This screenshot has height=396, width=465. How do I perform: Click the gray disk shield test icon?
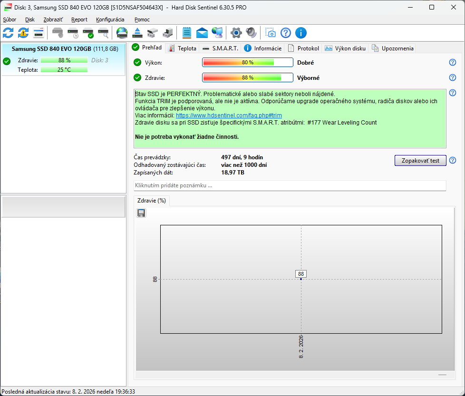[x=58, y=33]
